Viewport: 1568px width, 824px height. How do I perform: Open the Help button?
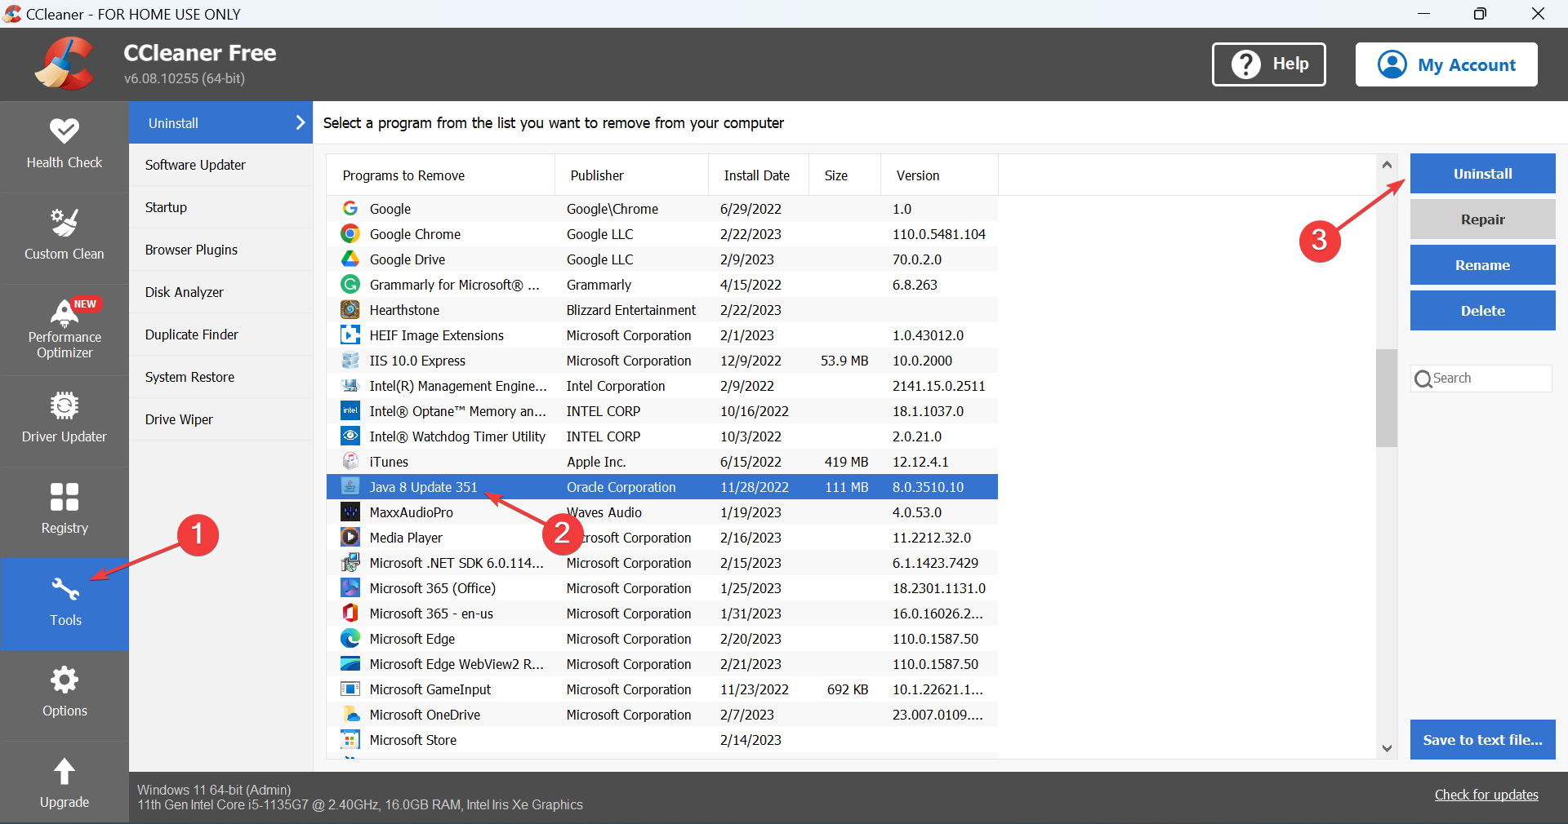click(1268, 64)
